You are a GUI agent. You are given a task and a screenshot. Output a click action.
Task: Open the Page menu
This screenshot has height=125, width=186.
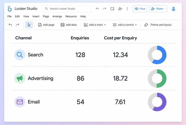[x=46, y=16]
